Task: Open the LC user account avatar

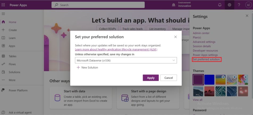Action: (x=248, y=5)
